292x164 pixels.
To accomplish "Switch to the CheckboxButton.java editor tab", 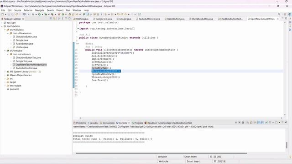I will (201, 19).
